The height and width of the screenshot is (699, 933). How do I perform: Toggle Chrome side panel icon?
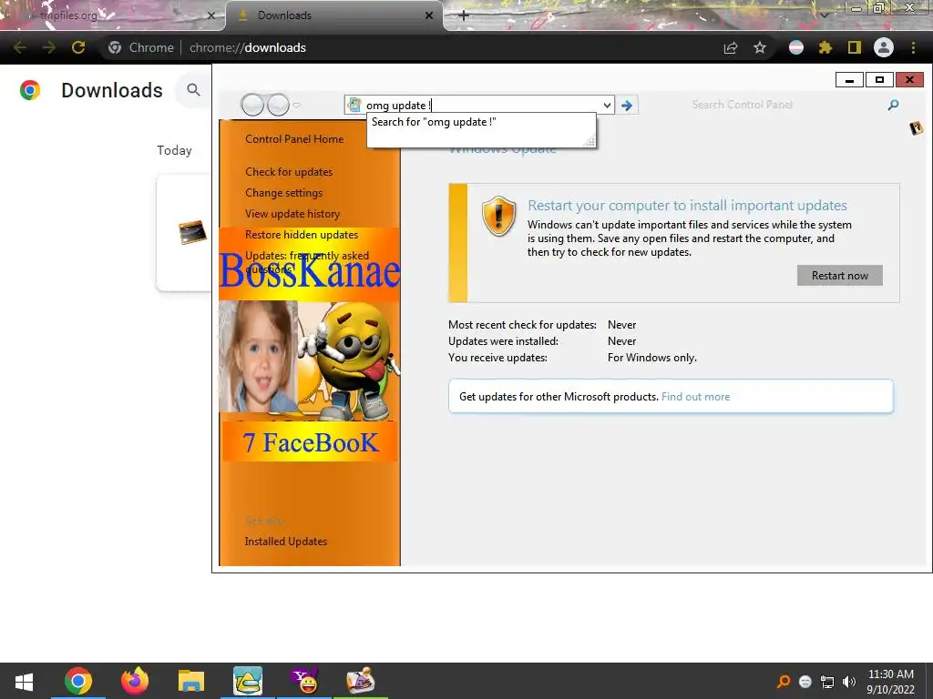click(x=855, y=47)
